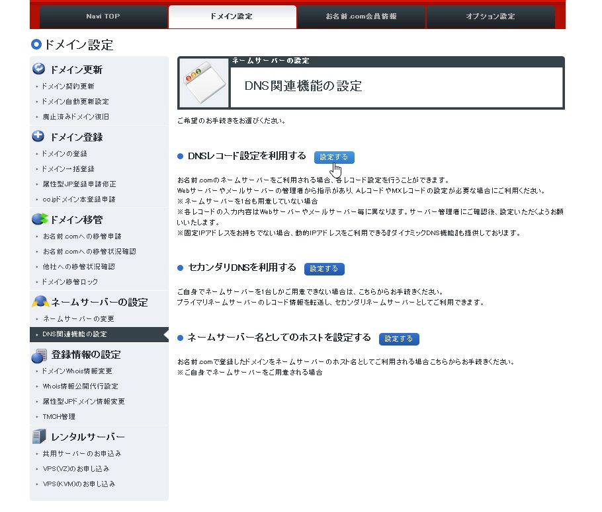602x512 pixels.
Task: Click the 登録情報の設定 document icon
Action: tap(39, 355)
